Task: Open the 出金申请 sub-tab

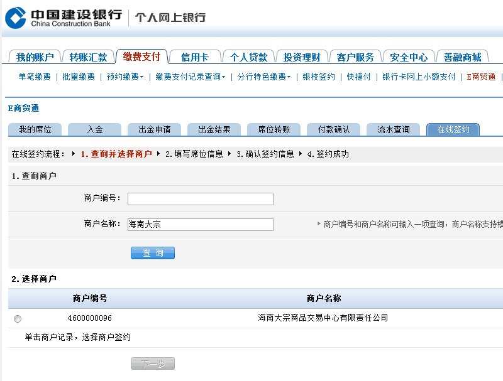Action: click(154, 129)
